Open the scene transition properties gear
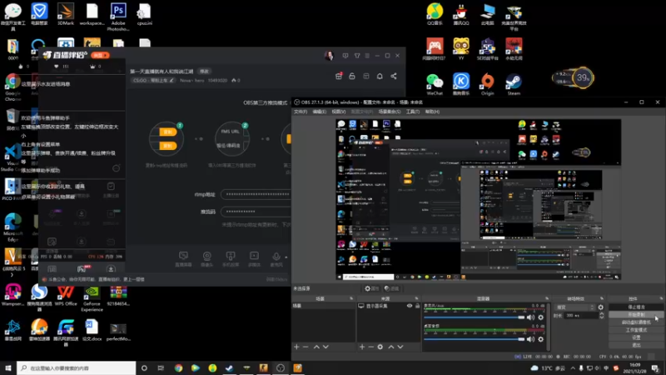 point(600,307)
